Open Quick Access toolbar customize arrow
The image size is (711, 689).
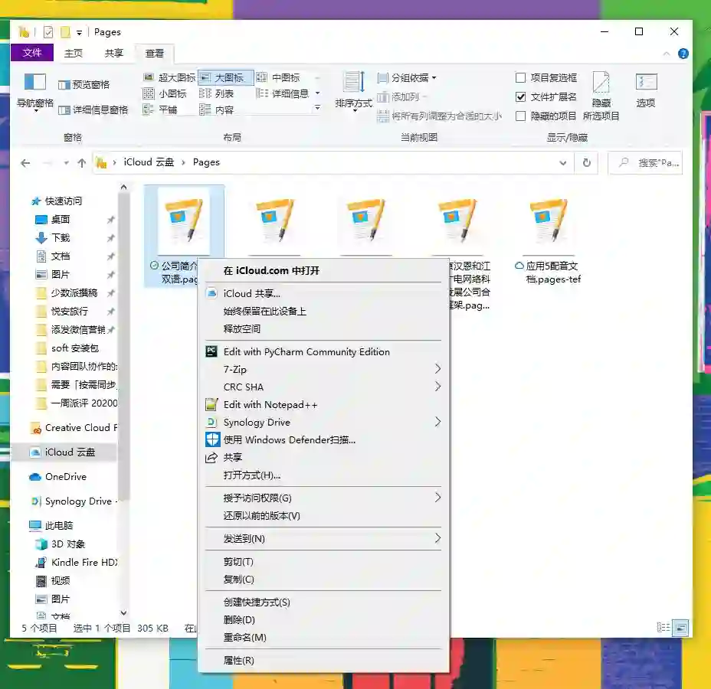tap(80, 33)
